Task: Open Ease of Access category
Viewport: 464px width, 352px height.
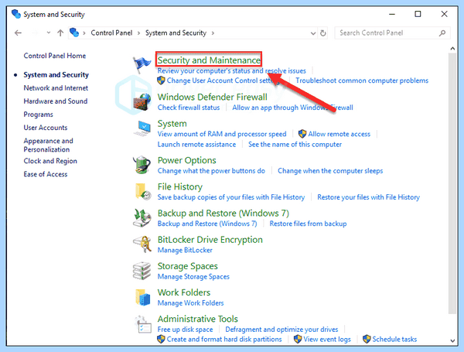Action: click(46, 174)
